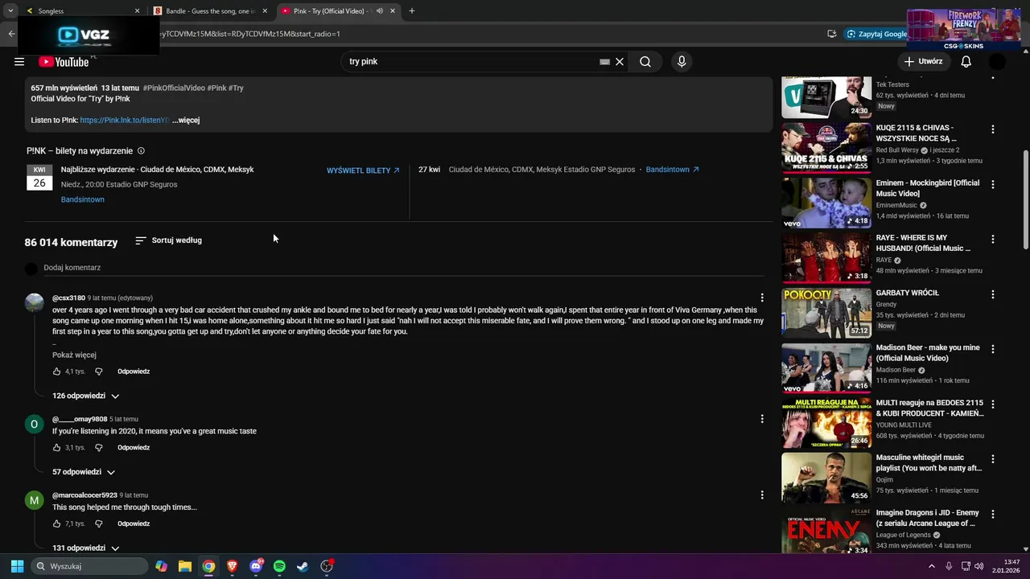The image size is (1030, 579).
Task: Open options for Imagine Dragons Enemy video
Action: [x=993, y=514]
